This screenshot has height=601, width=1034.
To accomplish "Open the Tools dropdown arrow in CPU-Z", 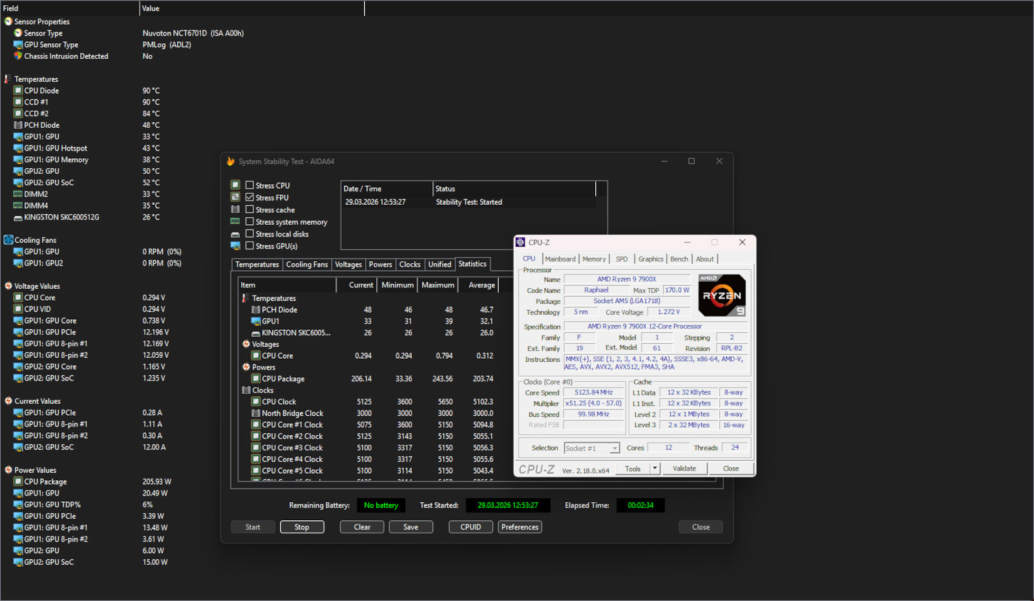I will point(655,469).
